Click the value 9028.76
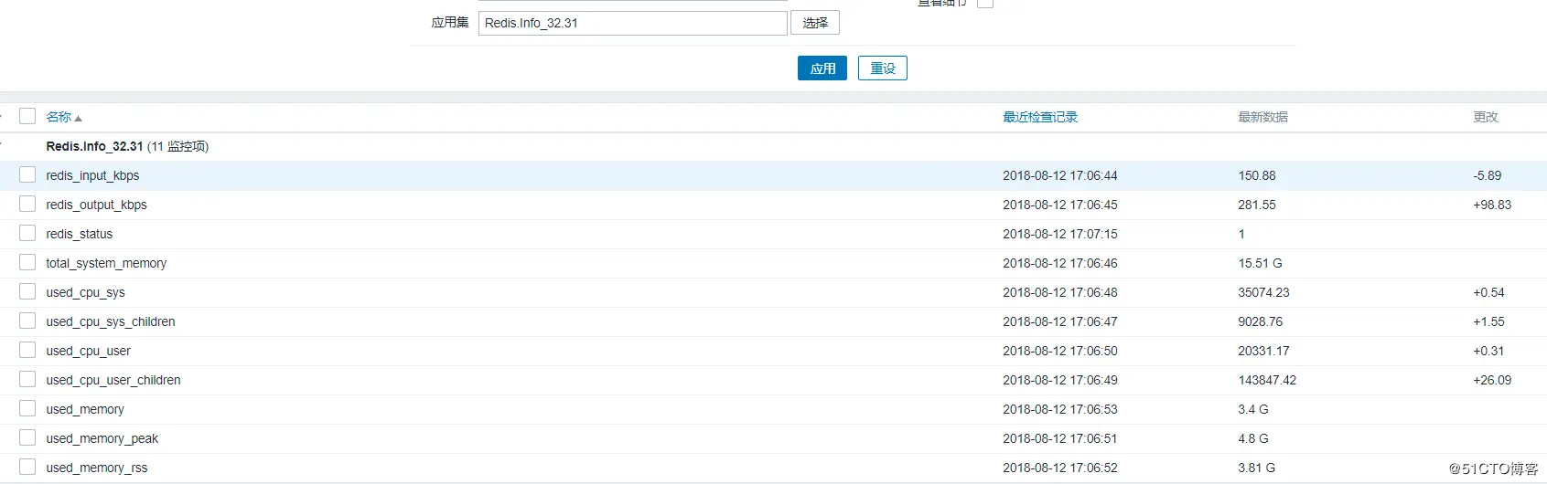 [1260, 321]
